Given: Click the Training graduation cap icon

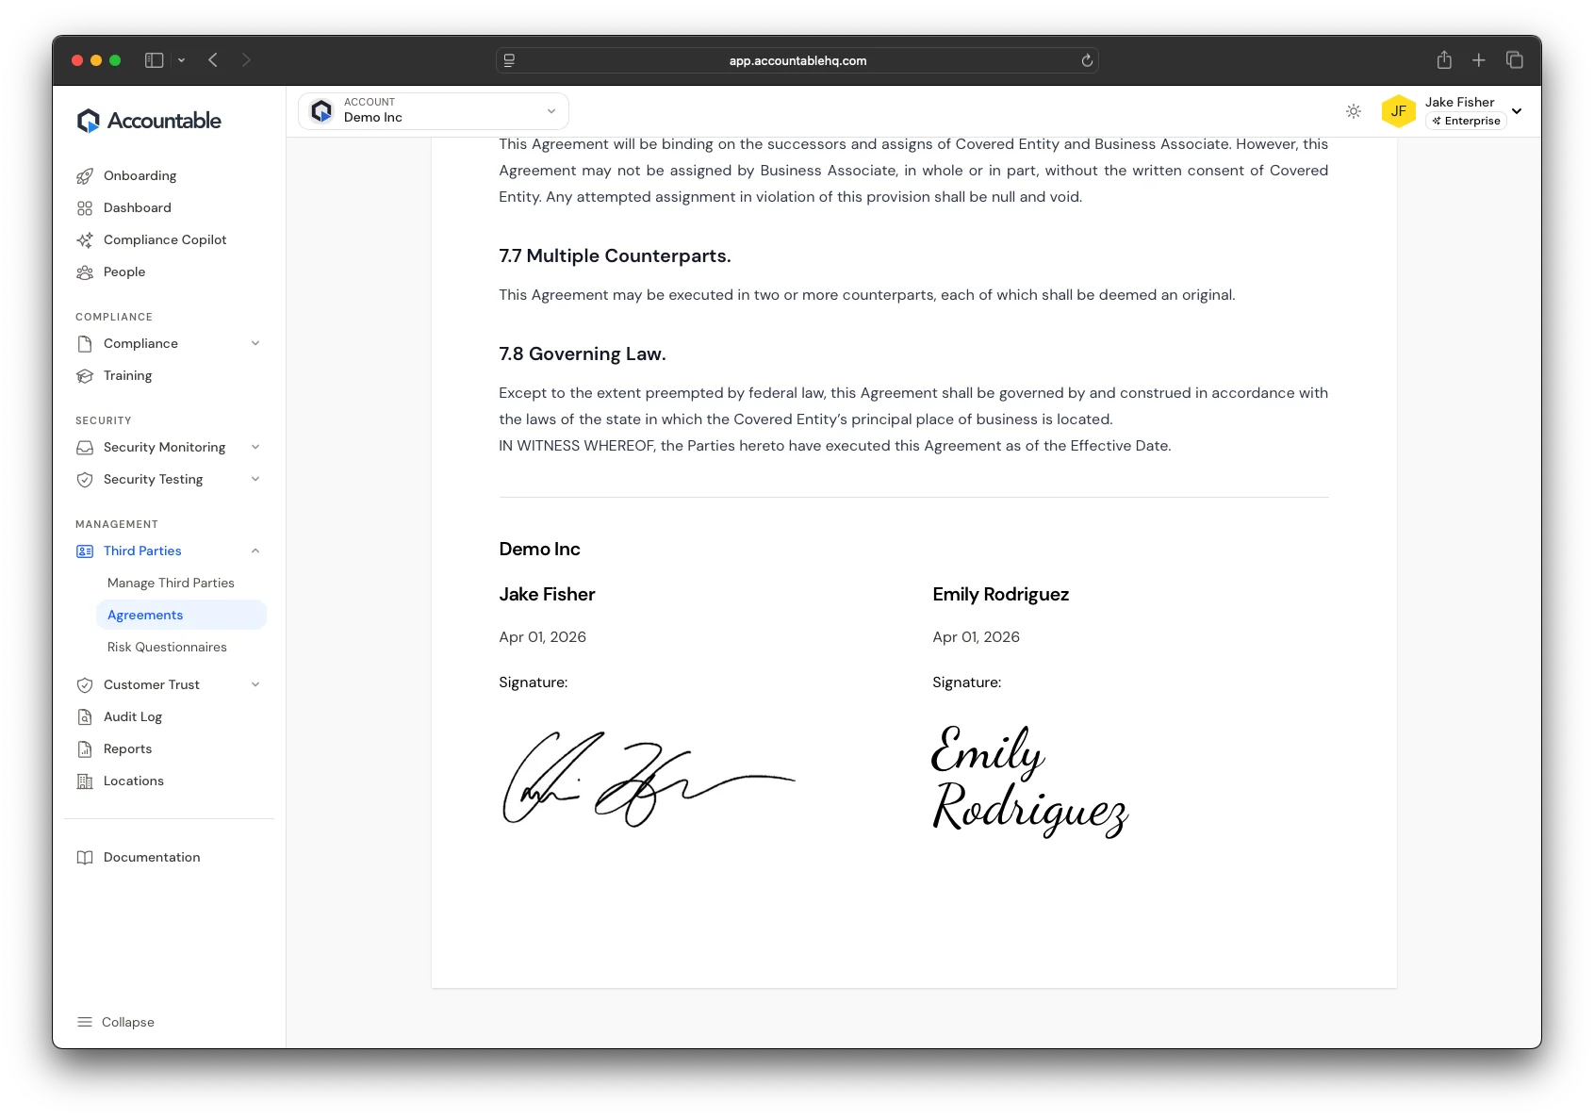Looking at the screenshot, I should tap(85, 376).
